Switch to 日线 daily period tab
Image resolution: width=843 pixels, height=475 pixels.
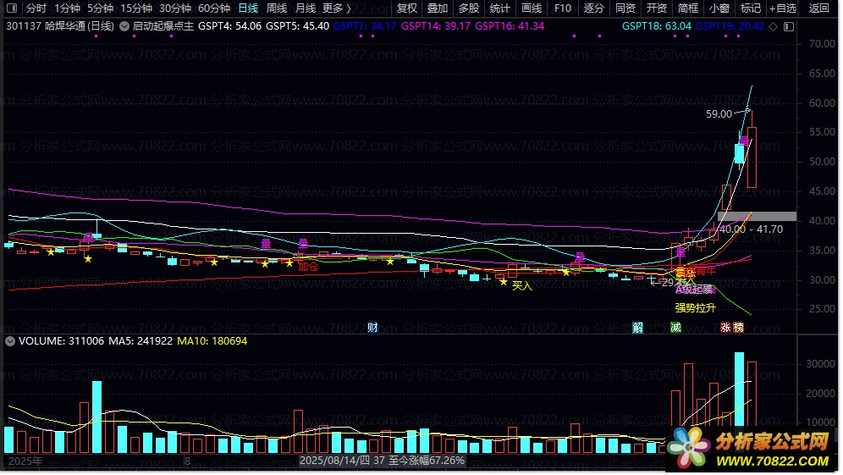pyautogui.click(x=248, y=8)
